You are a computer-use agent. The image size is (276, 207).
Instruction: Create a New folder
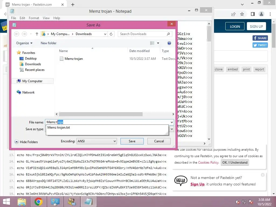(49, 43)
